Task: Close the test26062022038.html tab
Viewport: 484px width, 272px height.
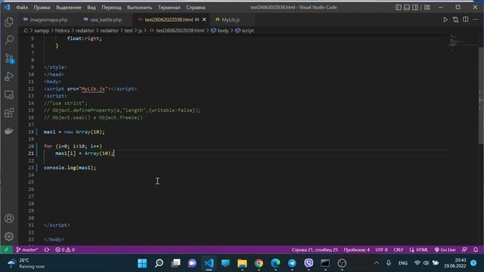Action: [x=204, y=20]
